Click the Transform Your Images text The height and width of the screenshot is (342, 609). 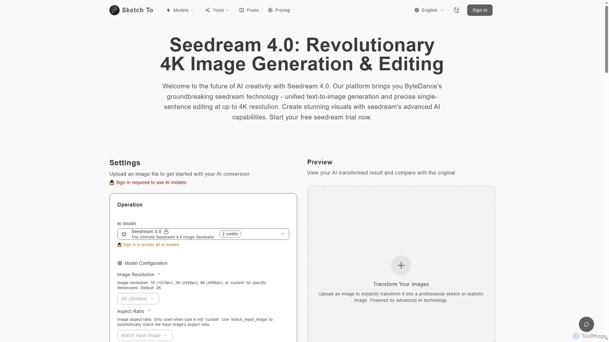(401, 284)
